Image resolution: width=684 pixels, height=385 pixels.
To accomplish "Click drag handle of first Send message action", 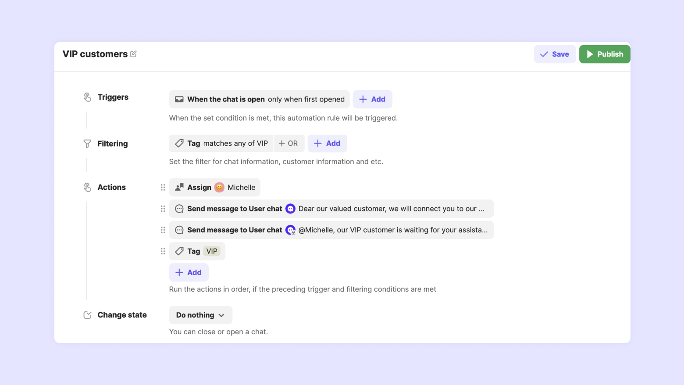I will click(163, 209).
